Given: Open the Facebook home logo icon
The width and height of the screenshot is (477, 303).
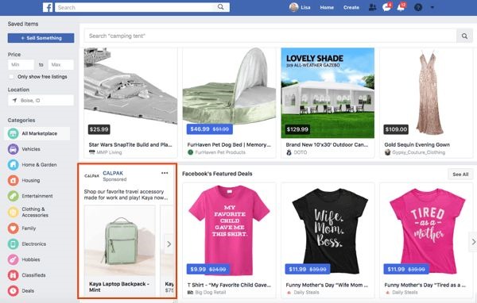Looking at the screenshot, I should (x=48, y=7).
